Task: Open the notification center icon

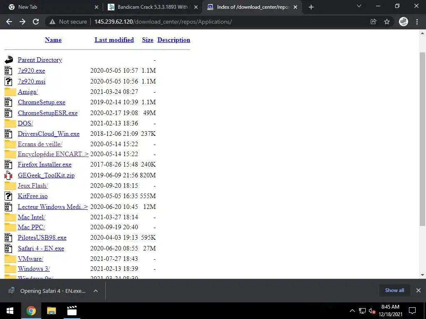Action: click(412, 311)
